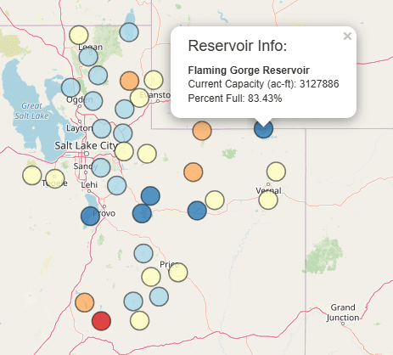The image size is (393, 355).
Task: Click the light blue marker at Bear Lake
Action: click(x=129, y=32)
